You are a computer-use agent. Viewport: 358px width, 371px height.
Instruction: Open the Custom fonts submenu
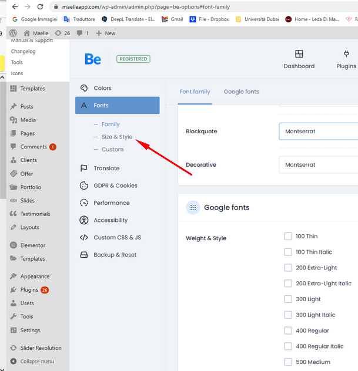click(112, 149)
